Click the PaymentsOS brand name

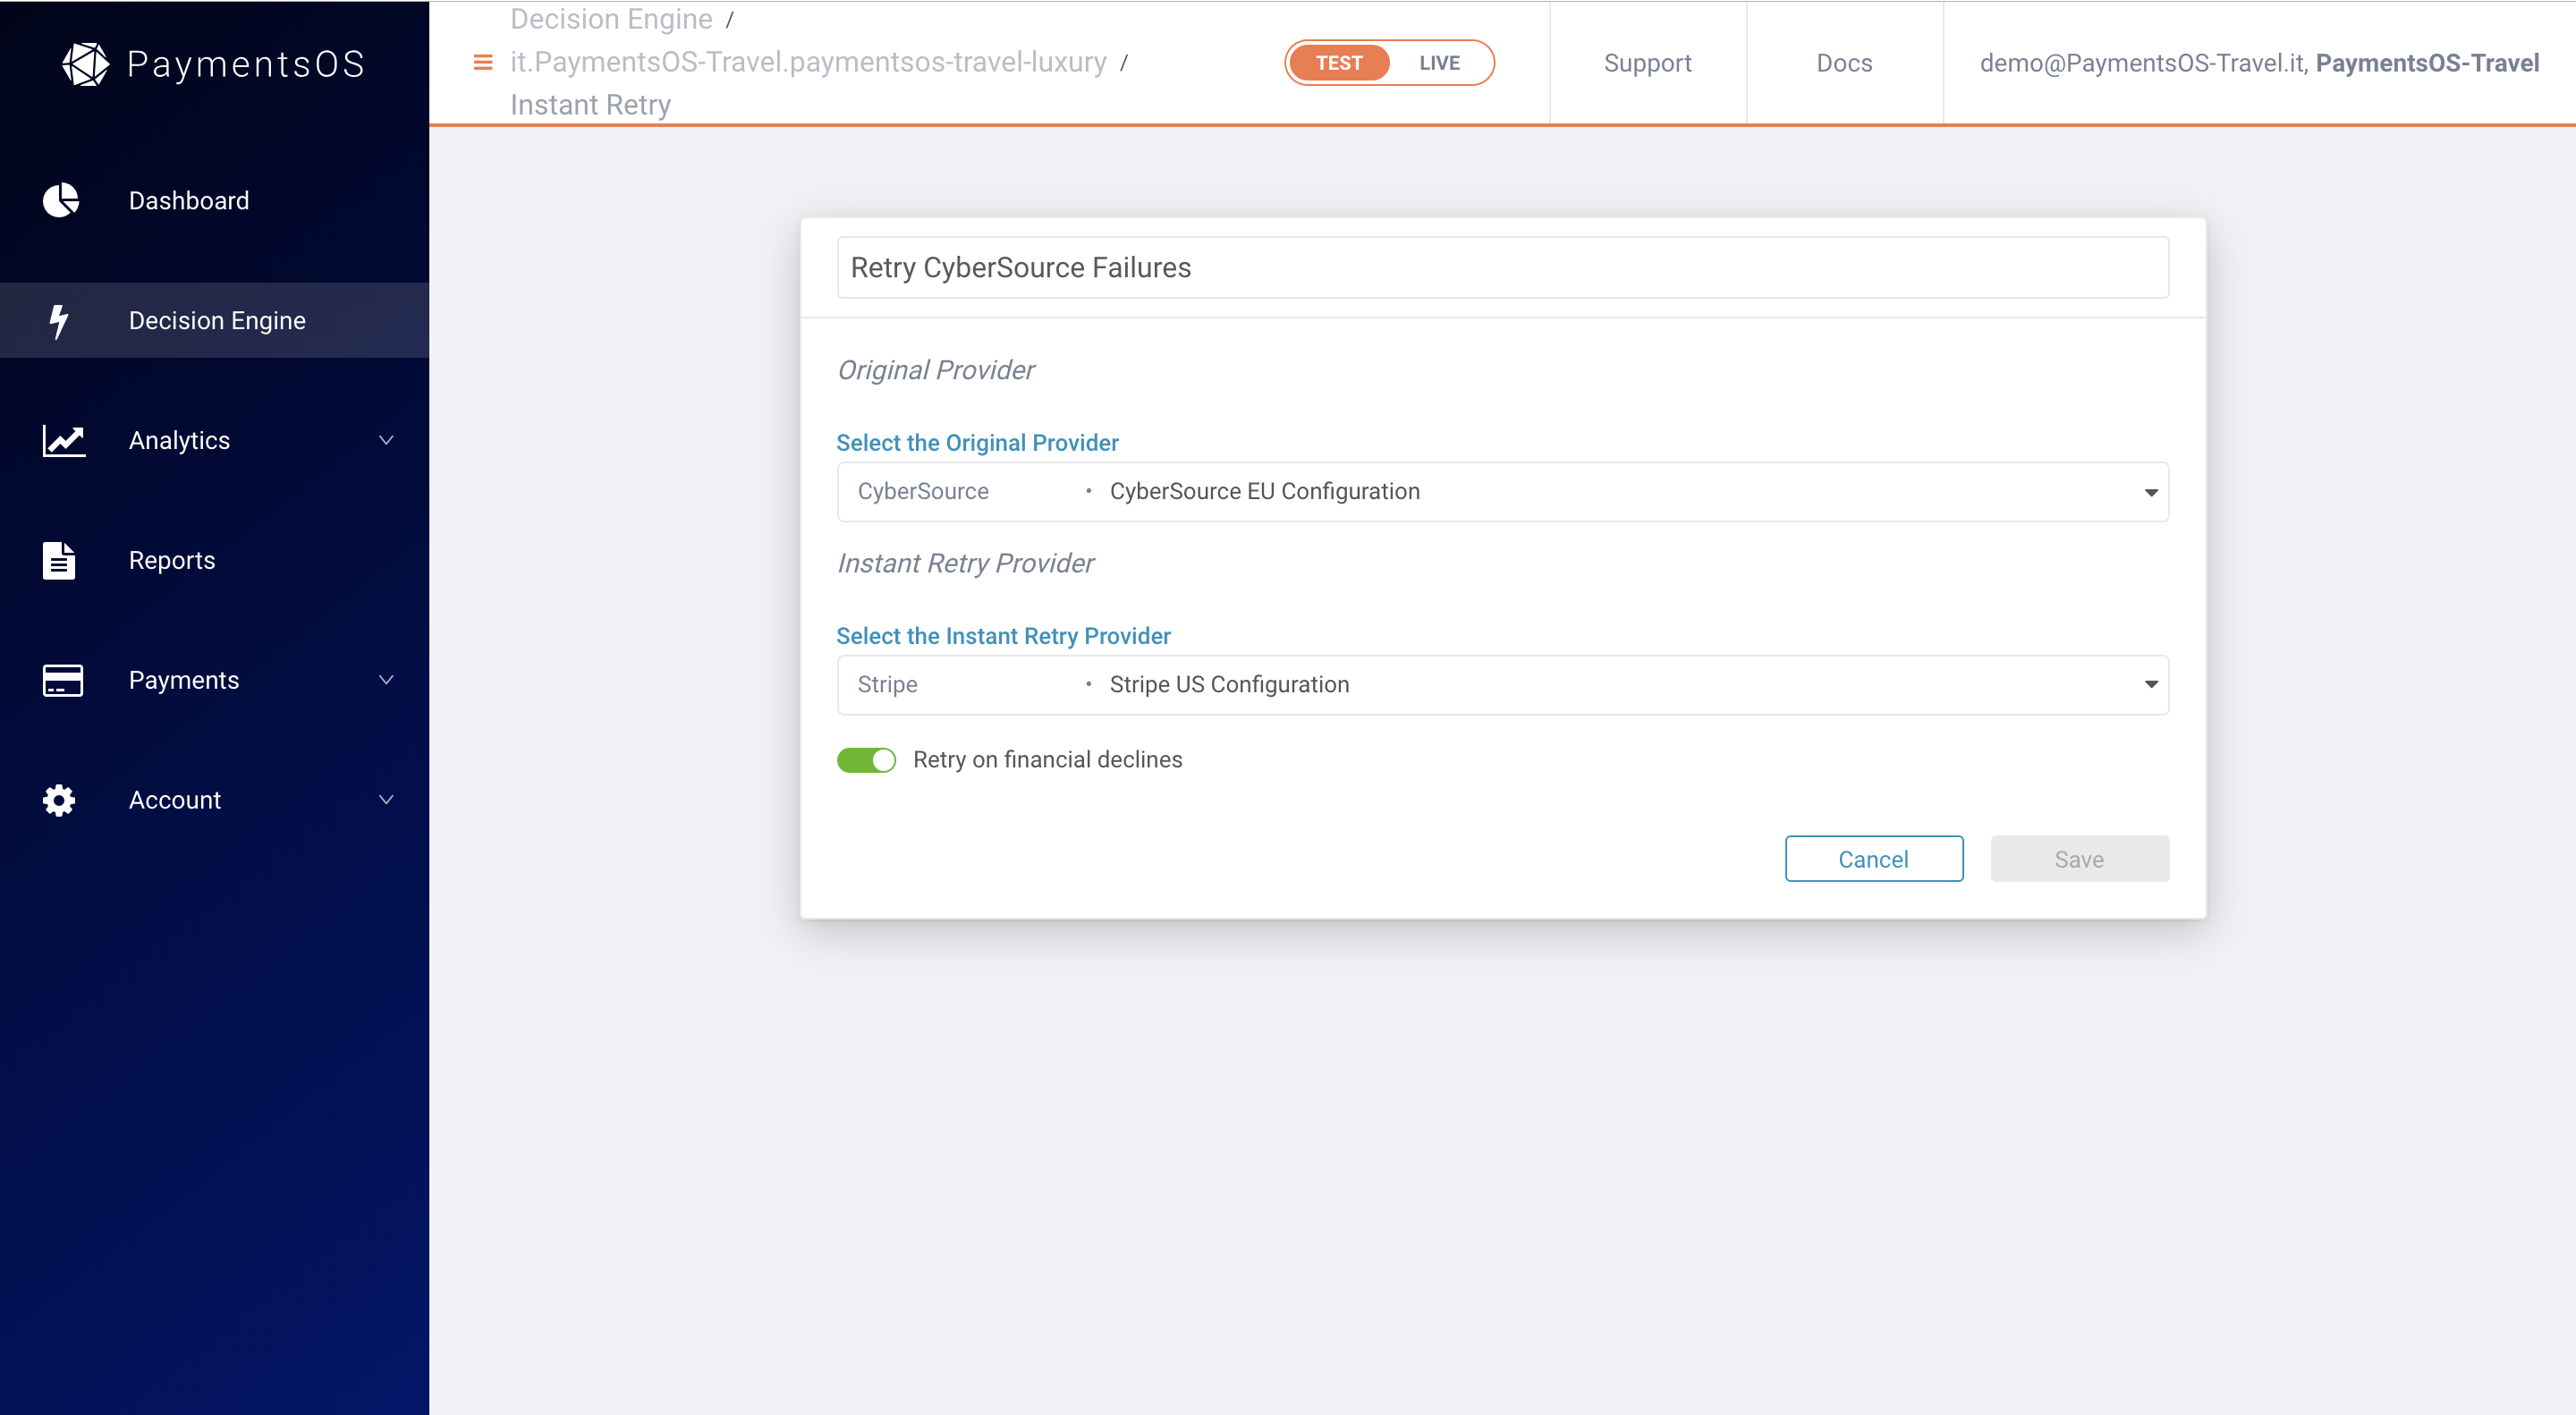(246, 64)
